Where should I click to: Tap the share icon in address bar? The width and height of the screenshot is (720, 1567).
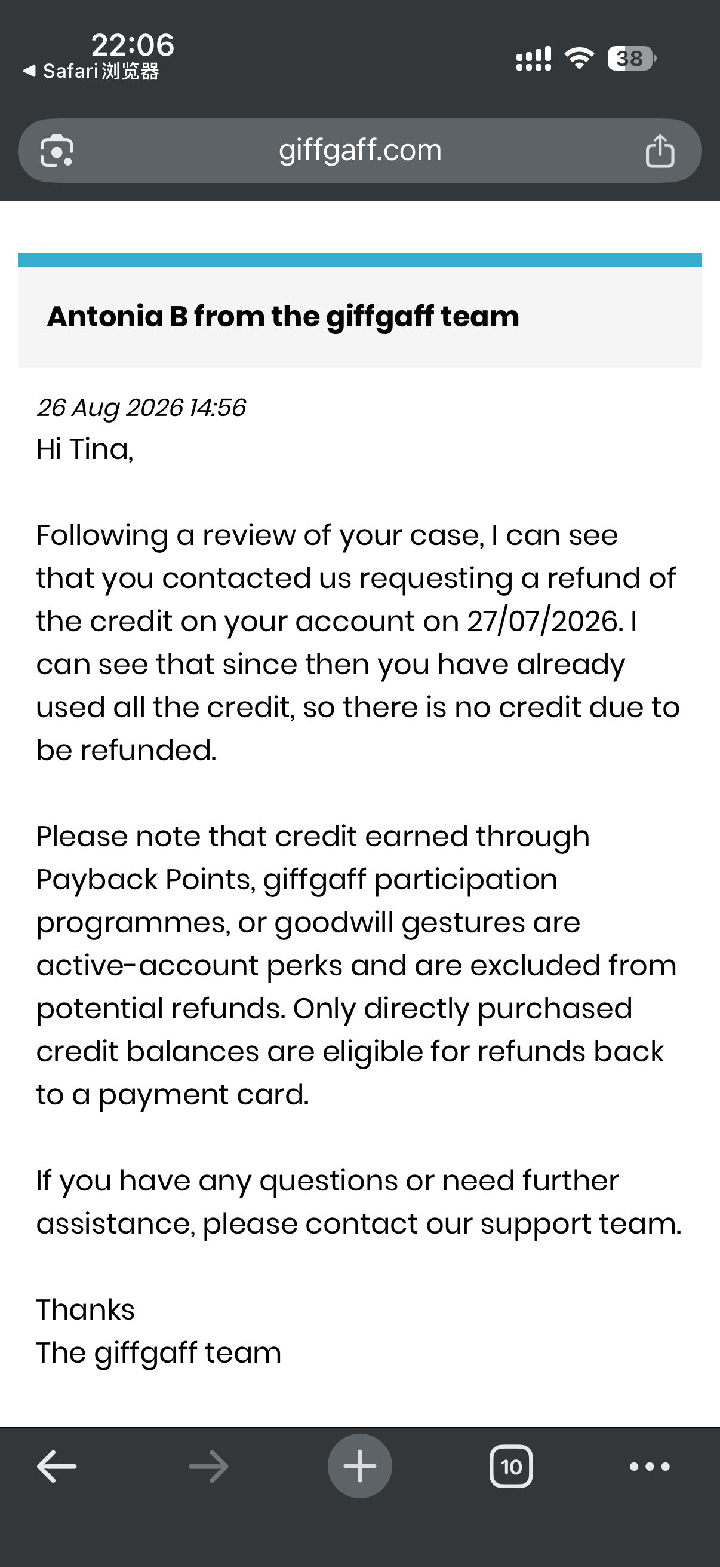coord(660,150)
